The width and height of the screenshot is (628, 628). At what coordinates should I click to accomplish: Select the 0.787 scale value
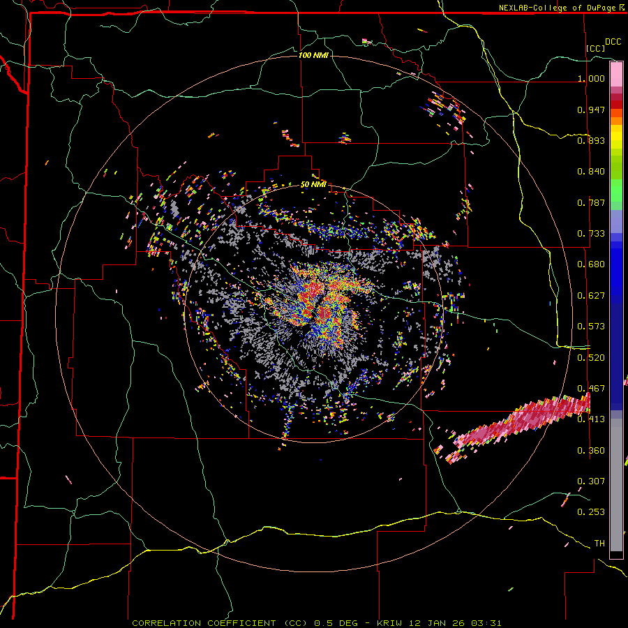click(x=591, y=202)
